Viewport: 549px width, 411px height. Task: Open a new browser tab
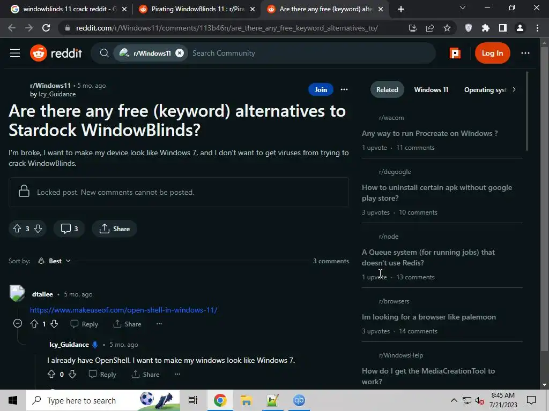401,10
